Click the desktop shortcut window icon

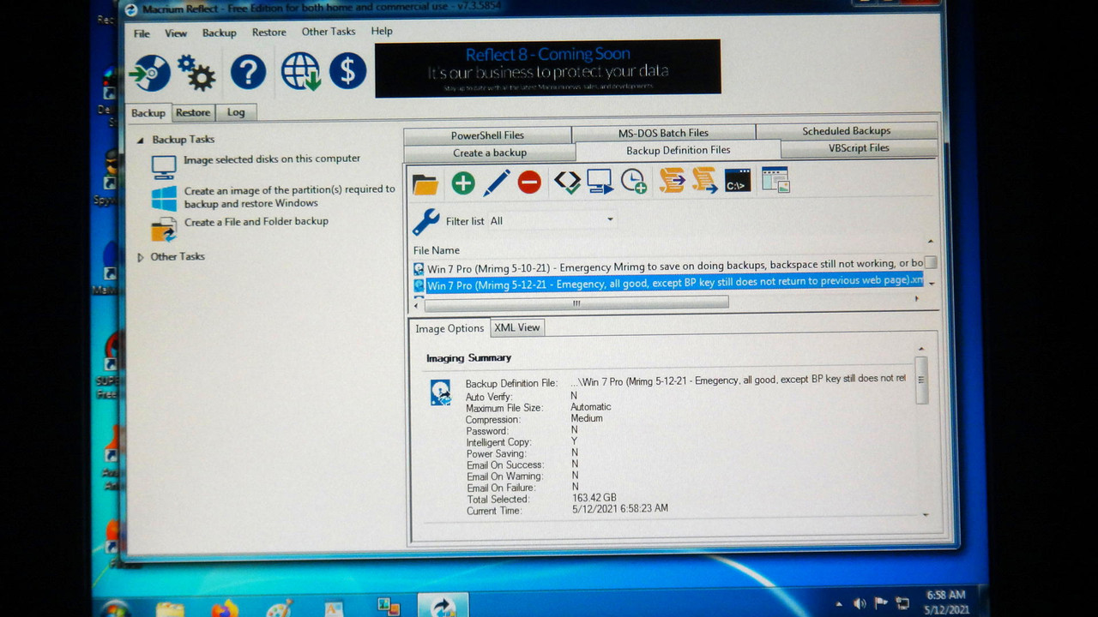coord(775,179)
